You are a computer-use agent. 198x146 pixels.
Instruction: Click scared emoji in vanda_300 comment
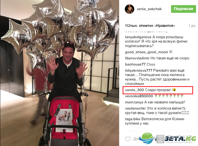174,90
